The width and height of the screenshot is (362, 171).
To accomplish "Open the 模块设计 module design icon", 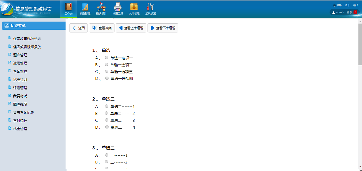I will tap(101, 7).
